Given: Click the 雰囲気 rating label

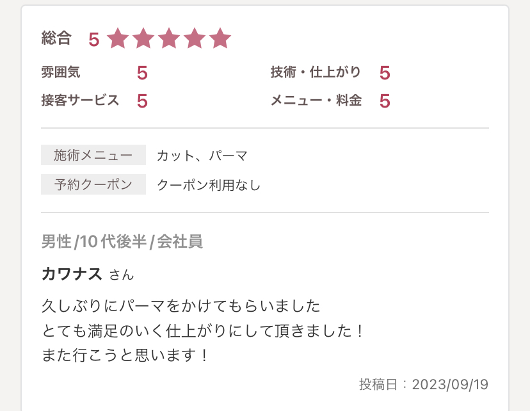Looking at the screenshot, I should 61,73.
